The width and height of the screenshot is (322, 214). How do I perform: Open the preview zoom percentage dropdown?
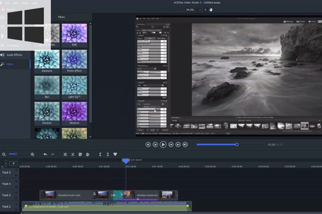[x=200, y=10]
